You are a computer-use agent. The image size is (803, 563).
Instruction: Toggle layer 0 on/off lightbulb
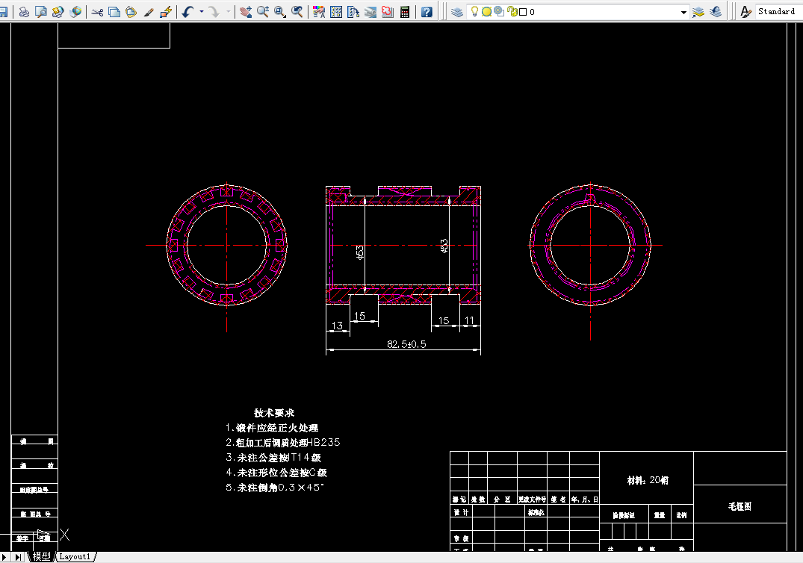tap(475, 12)
